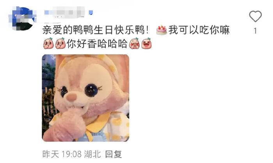Click the birthday cake emoji in the comment
This screenshot has width=273, height=163.
pyautogui.click(x=161, y=30)
